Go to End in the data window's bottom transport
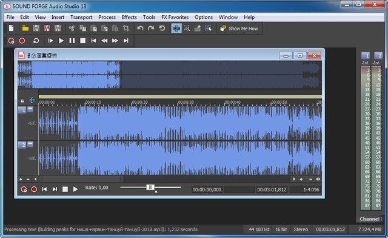Viewport: 388px width, 238px height. coord(55,189)
